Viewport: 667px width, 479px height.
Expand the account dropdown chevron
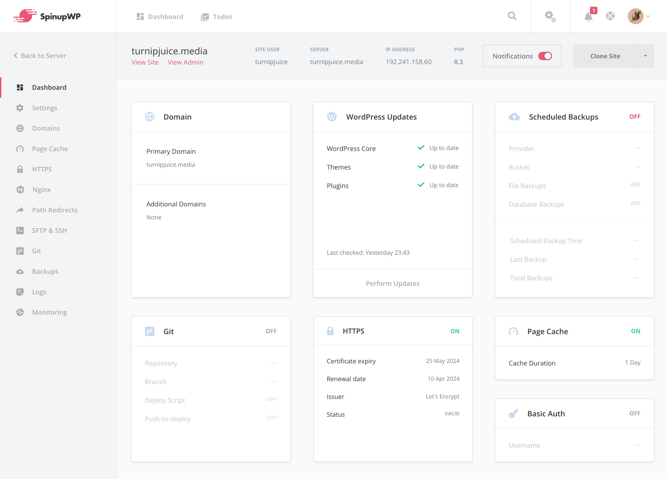coord(648,16)
